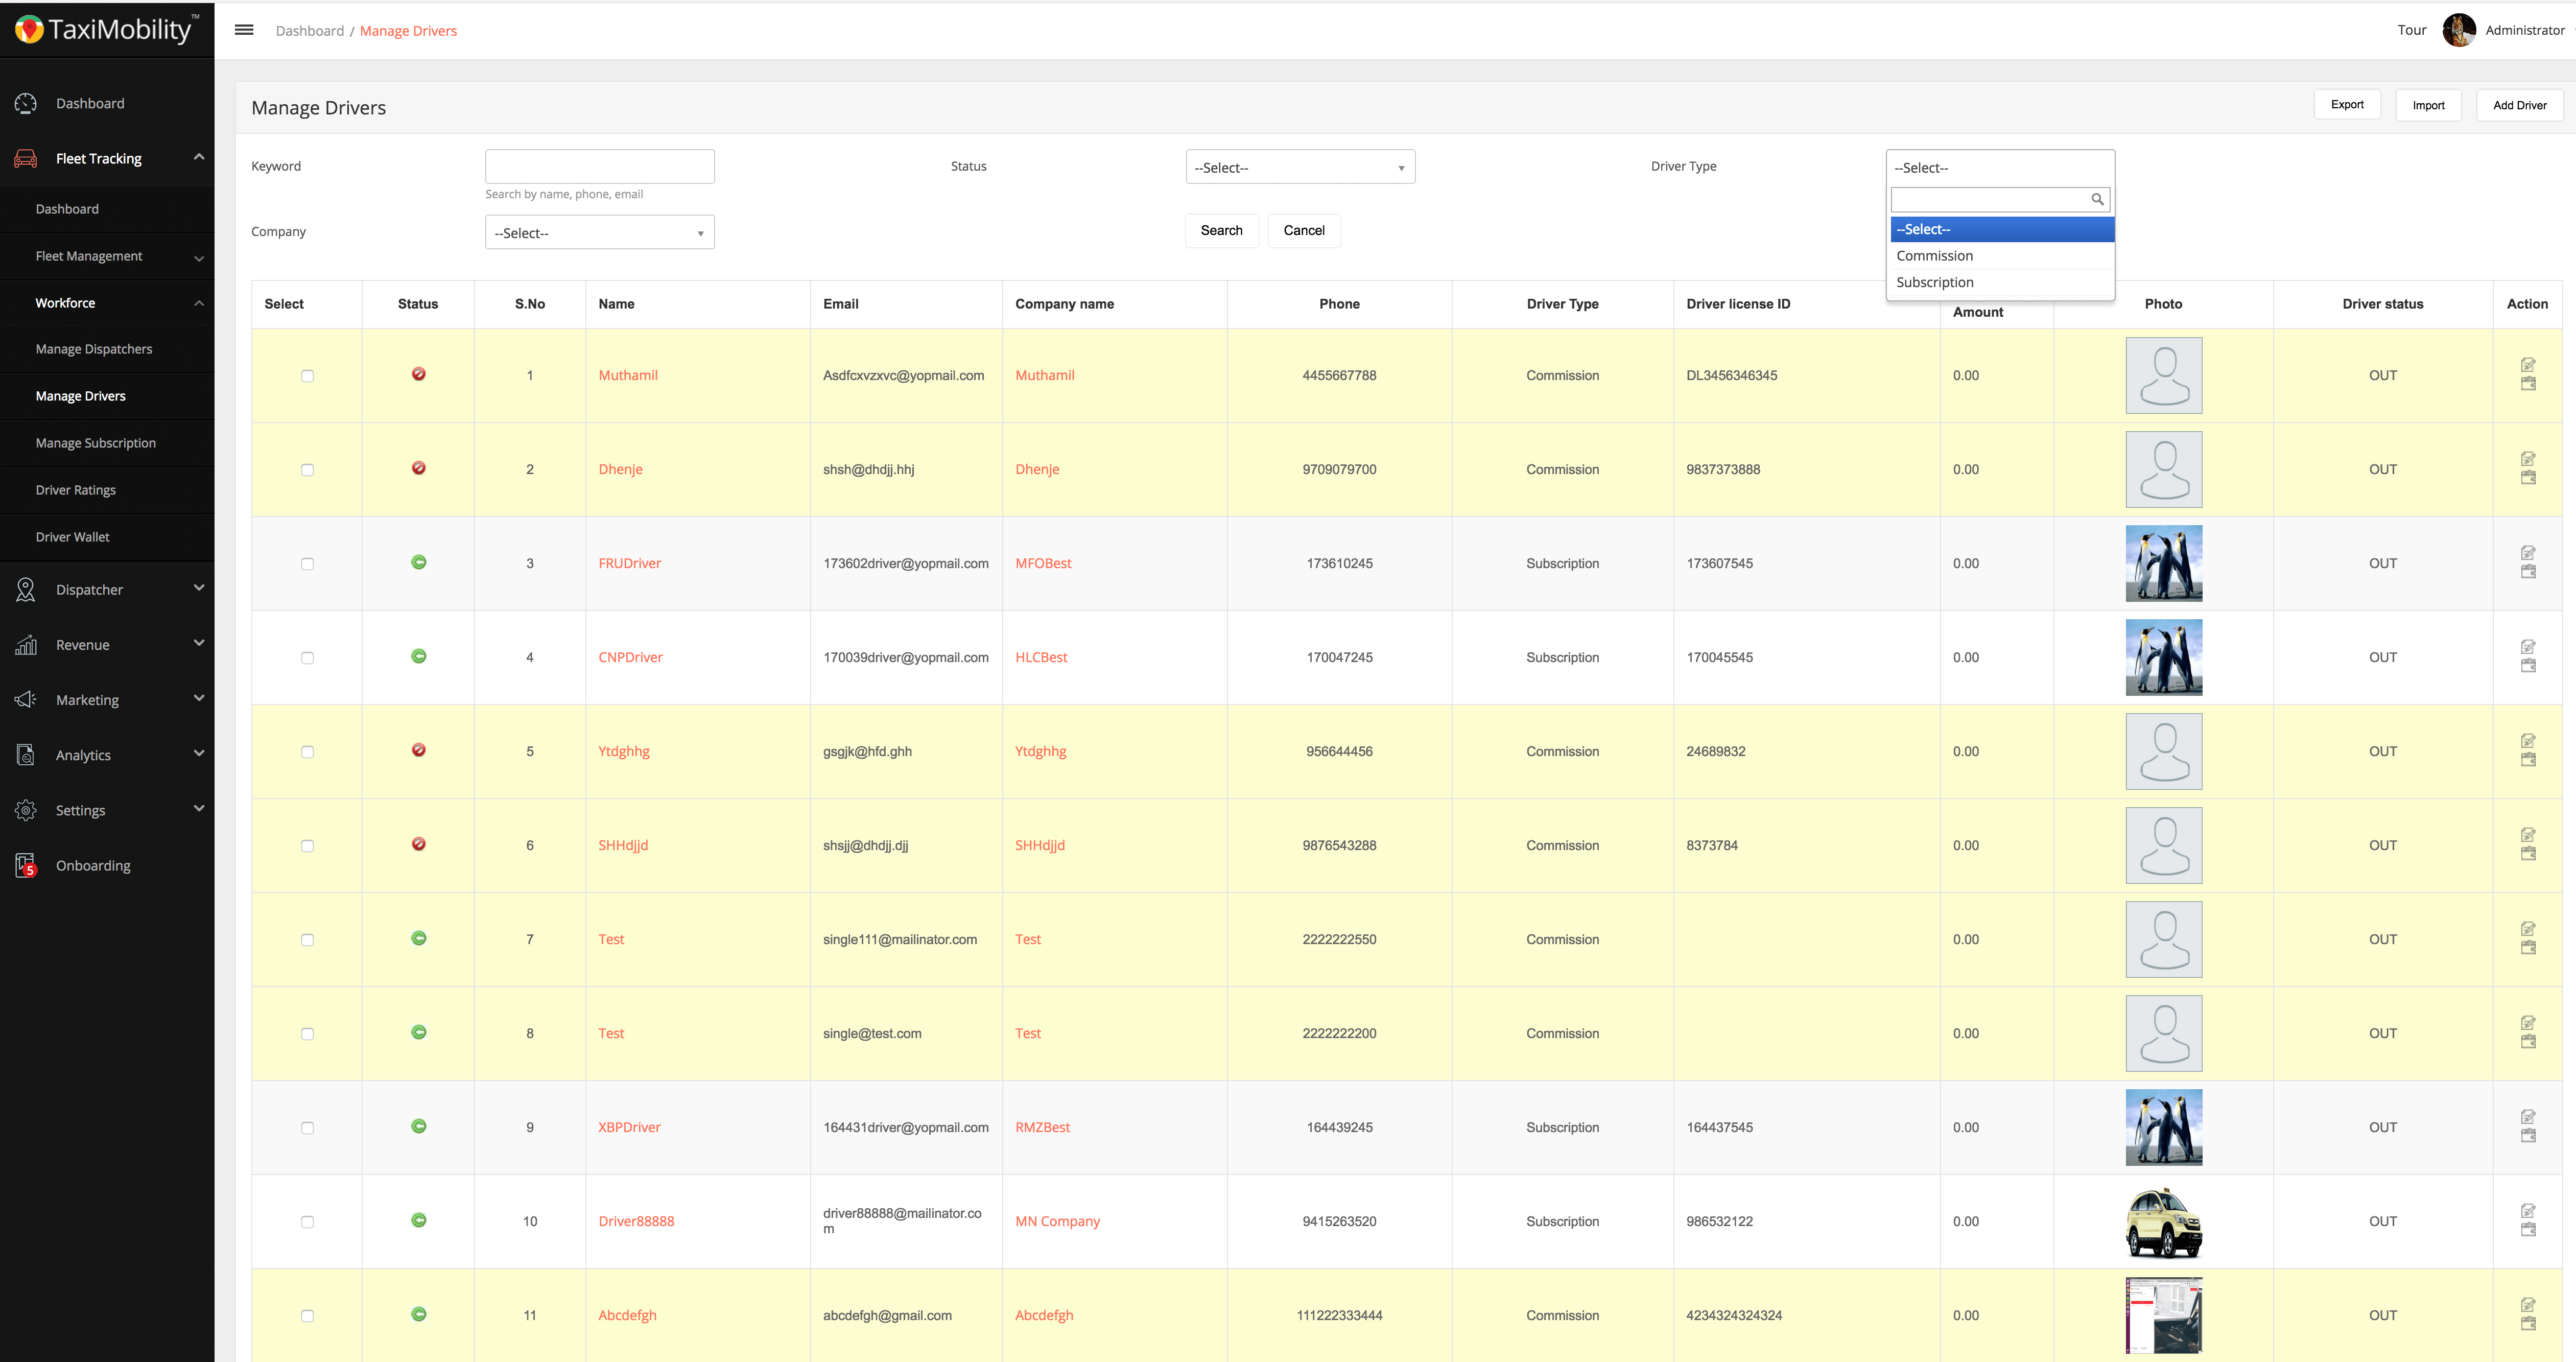Choose Commission in Driver Type list
The image size is (2576, 1362).
click(x=2002, y=256)
